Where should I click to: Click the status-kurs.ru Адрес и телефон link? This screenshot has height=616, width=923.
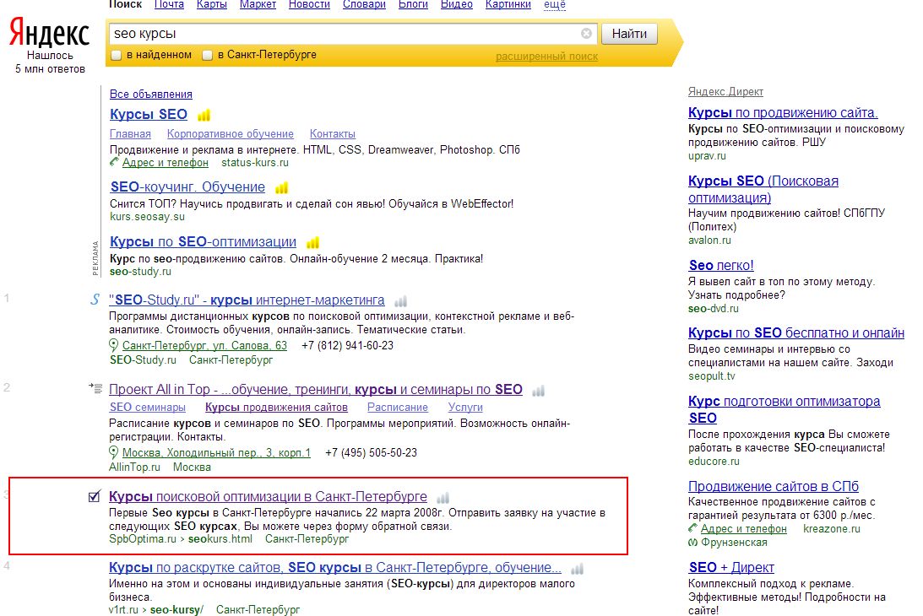click(166, 162)
